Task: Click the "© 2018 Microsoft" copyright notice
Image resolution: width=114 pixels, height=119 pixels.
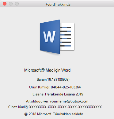Action: coord(54,114)
